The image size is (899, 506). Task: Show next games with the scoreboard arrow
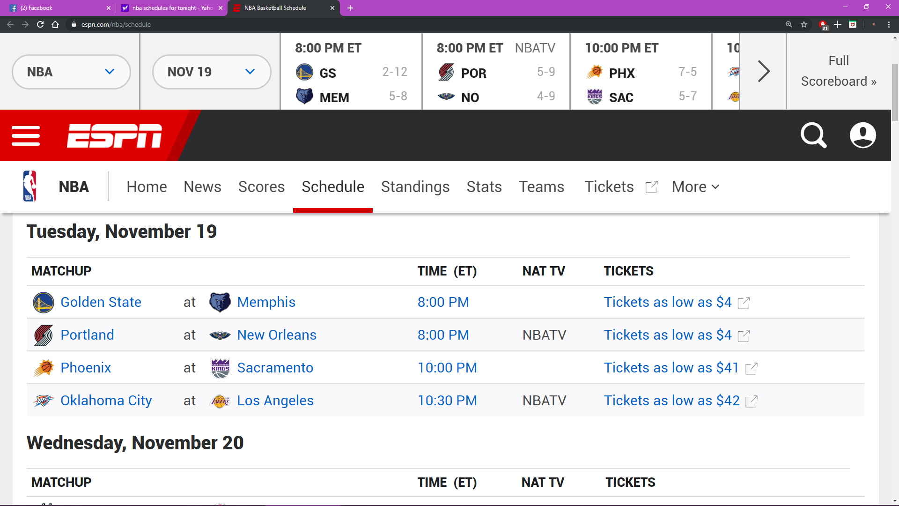pyautogui.click(x=763, y=71)
